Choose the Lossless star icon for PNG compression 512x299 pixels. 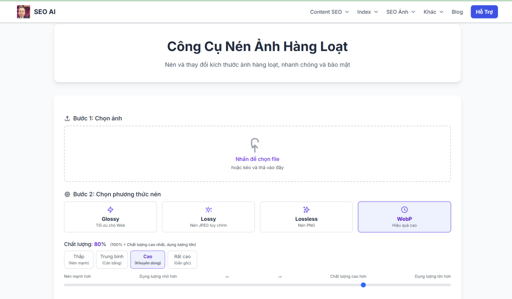tap(306, 209)
